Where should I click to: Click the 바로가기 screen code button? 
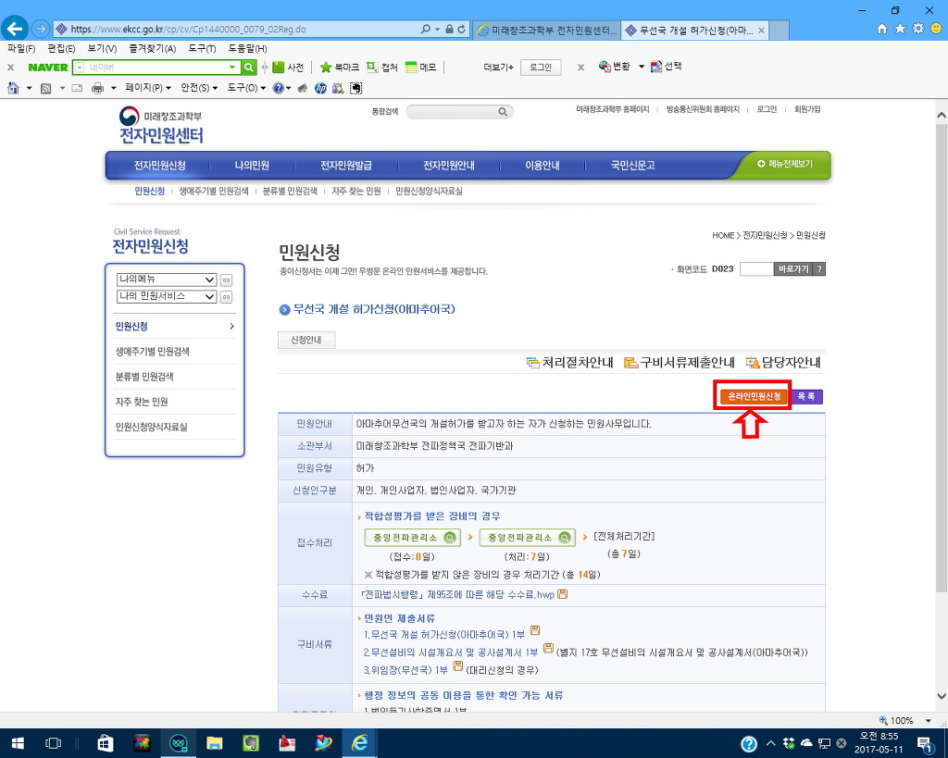793,269
